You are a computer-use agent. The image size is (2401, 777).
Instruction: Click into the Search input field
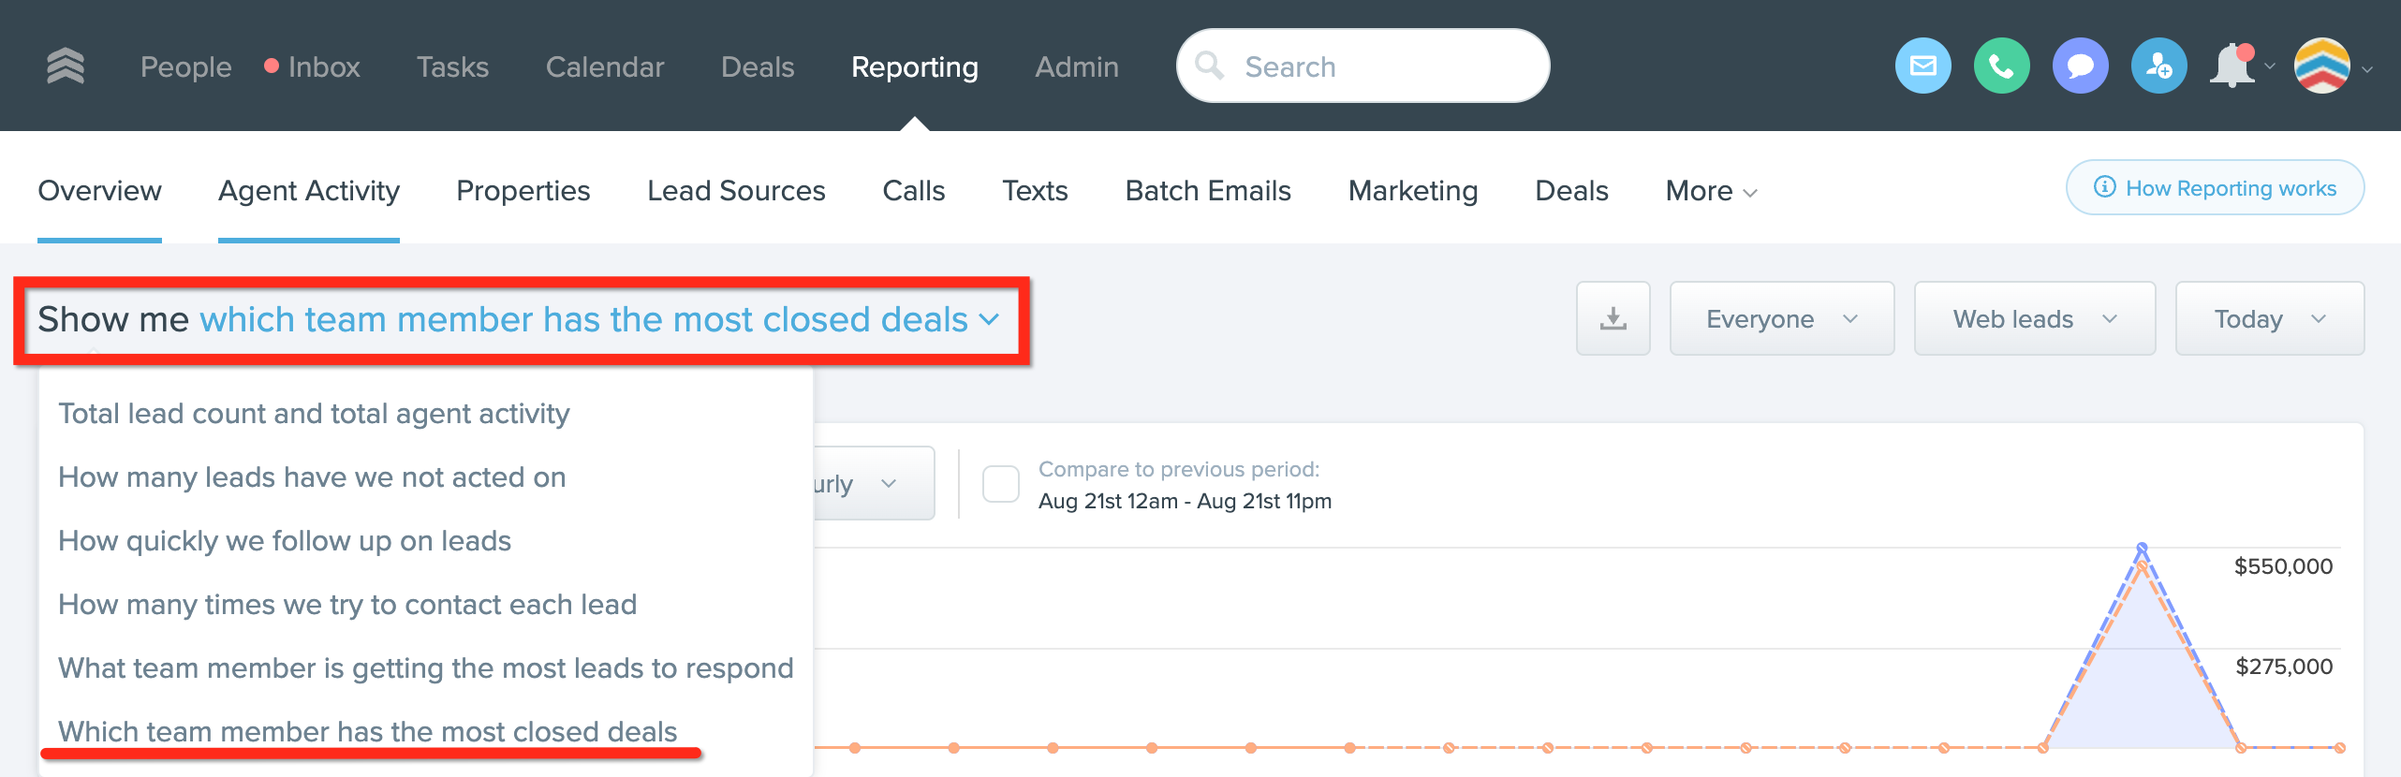[x=1363, y=66]
